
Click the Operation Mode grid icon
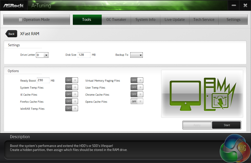20,20
